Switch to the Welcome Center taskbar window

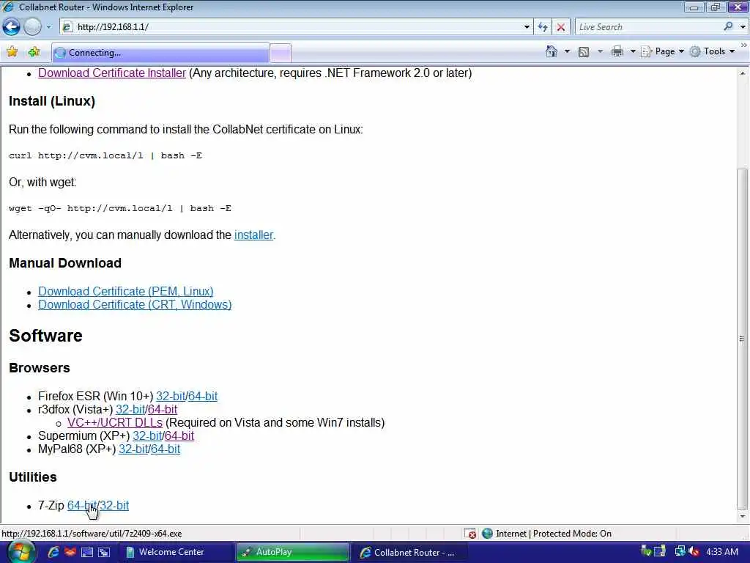[x=175, y=552]
